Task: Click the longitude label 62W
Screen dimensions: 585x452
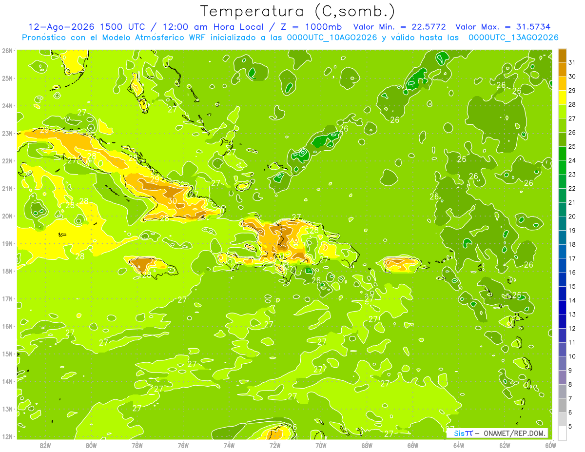Action: coord(505,445)
